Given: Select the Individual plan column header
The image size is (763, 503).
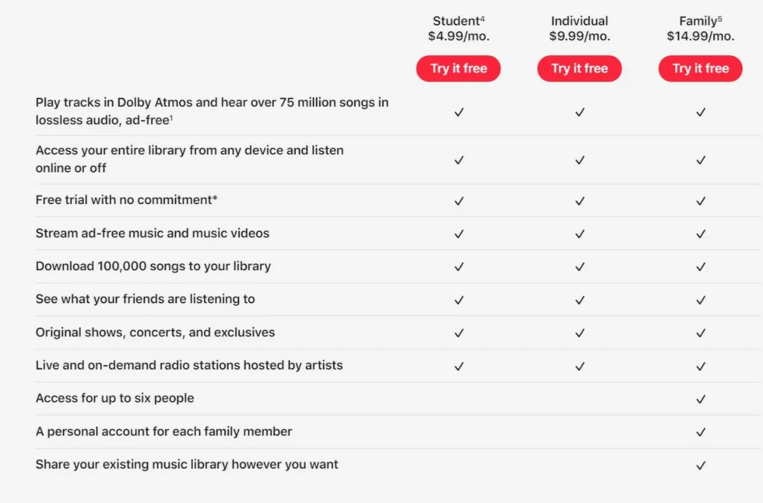Looking at the screenshot, I should click(x=579, y=20).
